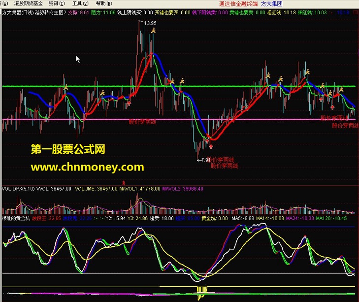The height and width of the screenshot is (302, 359).
Task: Click the MA5: -9.98 value
Action: click(242, 218)
